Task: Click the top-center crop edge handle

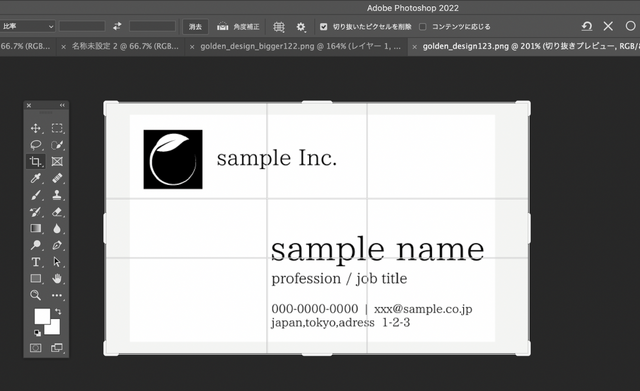Action: coord(317,102)
